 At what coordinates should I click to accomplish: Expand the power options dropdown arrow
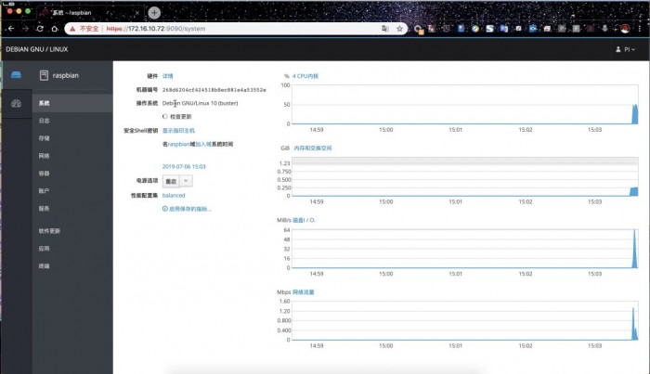(x=186, y=180)
